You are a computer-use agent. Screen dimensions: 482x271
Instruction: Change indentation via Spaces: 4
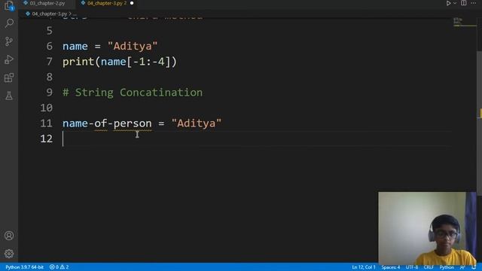click(x=391, y=267)
